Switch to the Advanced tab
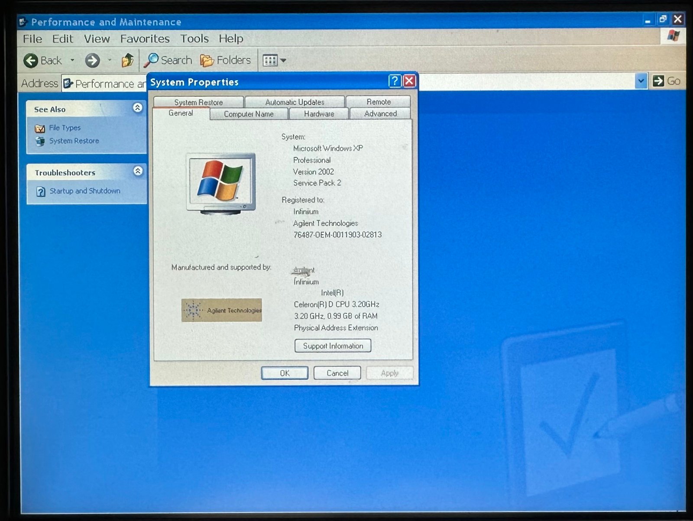This screenshot has width=693, height=521. (380, 113)
